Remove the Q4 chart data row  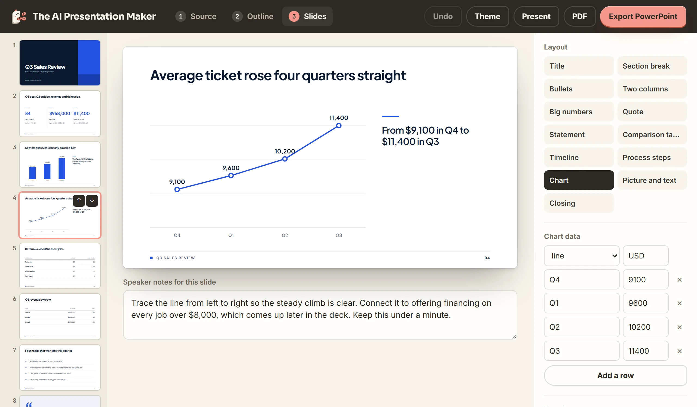[679, 280]
